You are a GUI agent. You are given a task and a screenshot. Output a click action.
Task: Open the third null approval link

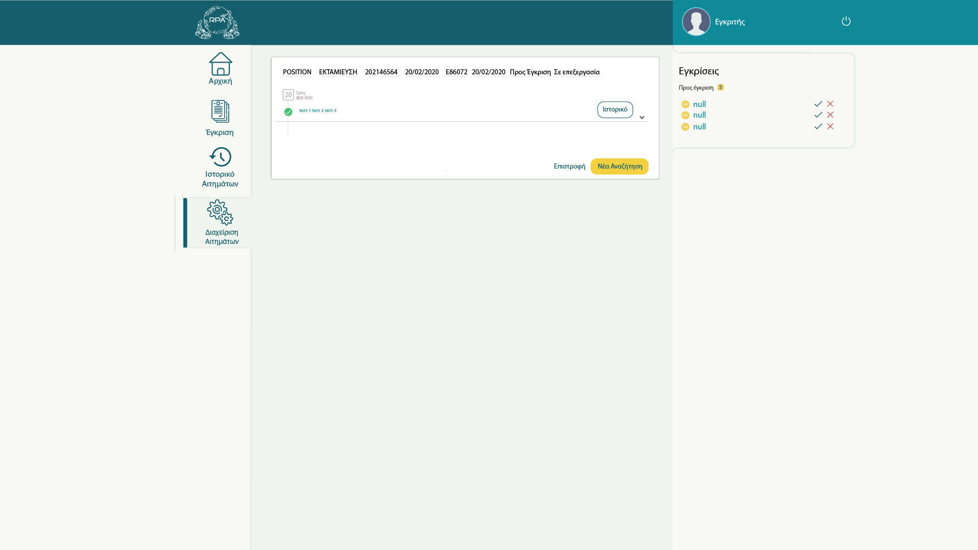(699, 127)
